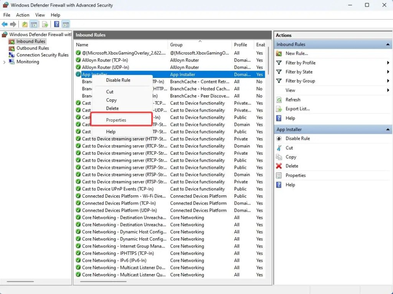
Task: Click the Copy pages icon in Actions pane
Action: [x=279, y=157]
